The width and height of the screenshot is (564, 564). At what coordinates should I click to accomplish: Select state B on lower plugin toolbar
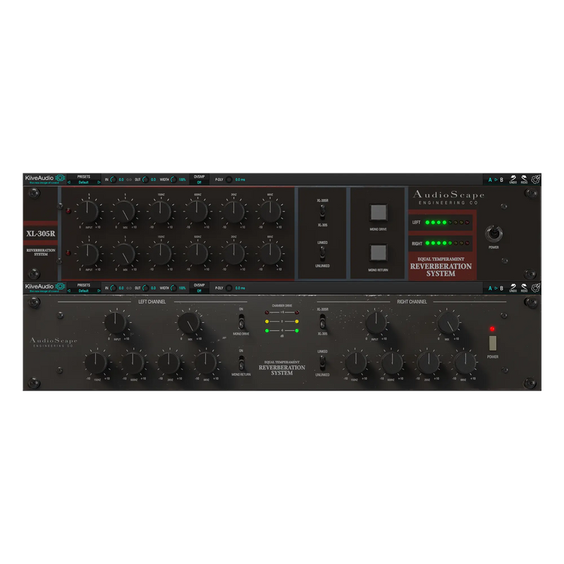(x=501, y=288)
